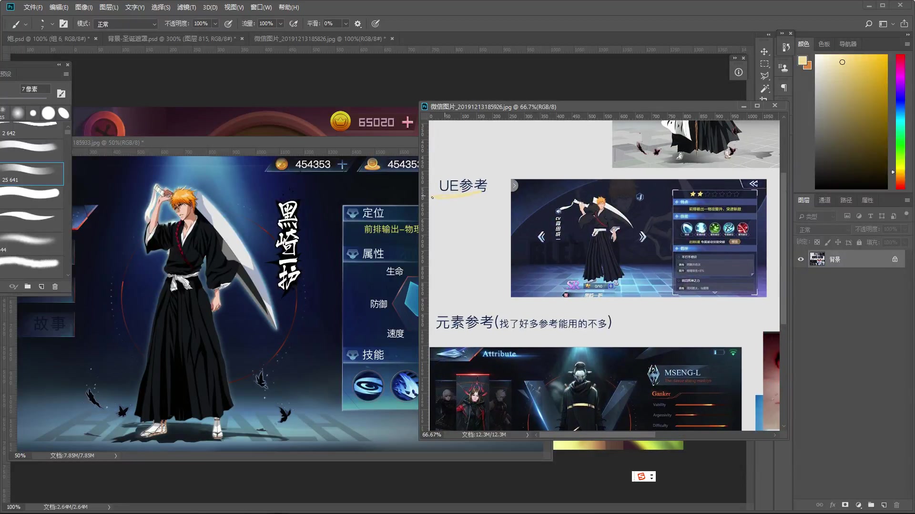Switch to the 路径 tab
The height and width of the screenshot is (514, 915).
(846, 200)
